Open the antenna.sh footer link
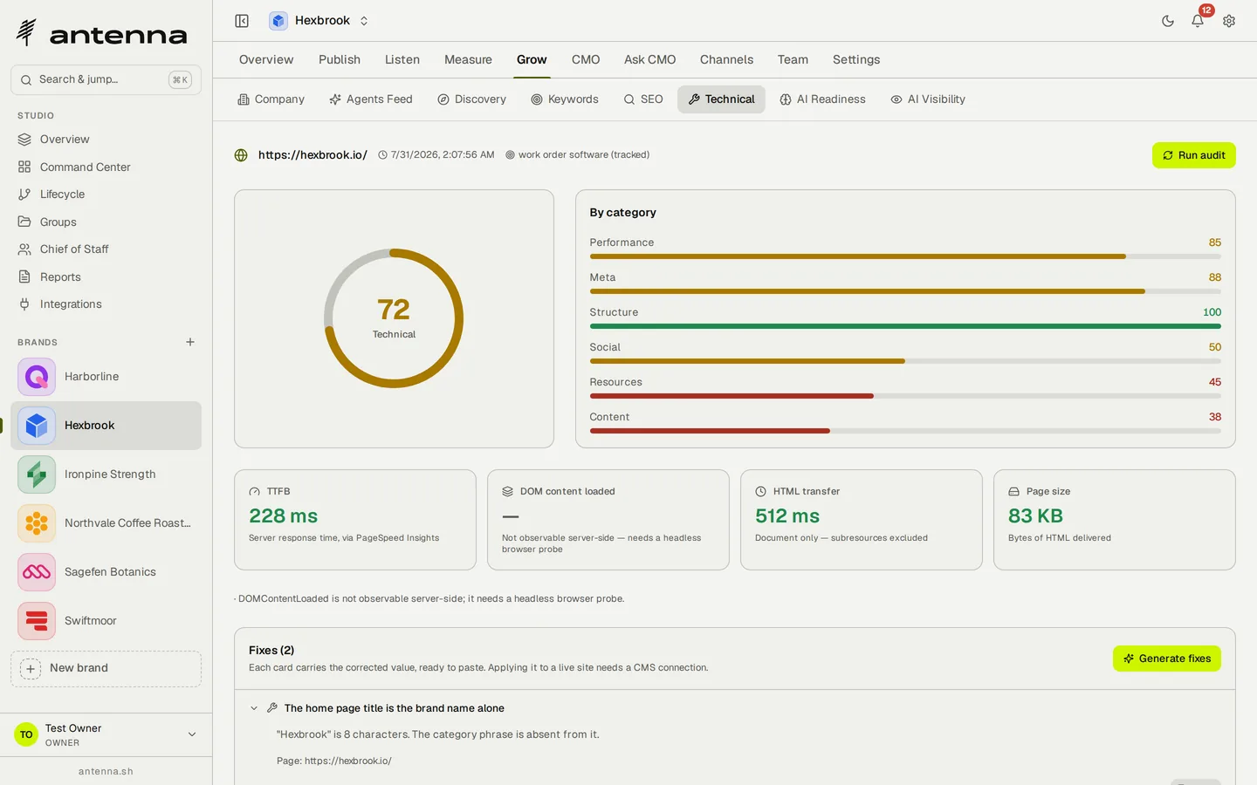This screenshot has width=1257, height=785. pyautogui.click(x=106, y=771)
